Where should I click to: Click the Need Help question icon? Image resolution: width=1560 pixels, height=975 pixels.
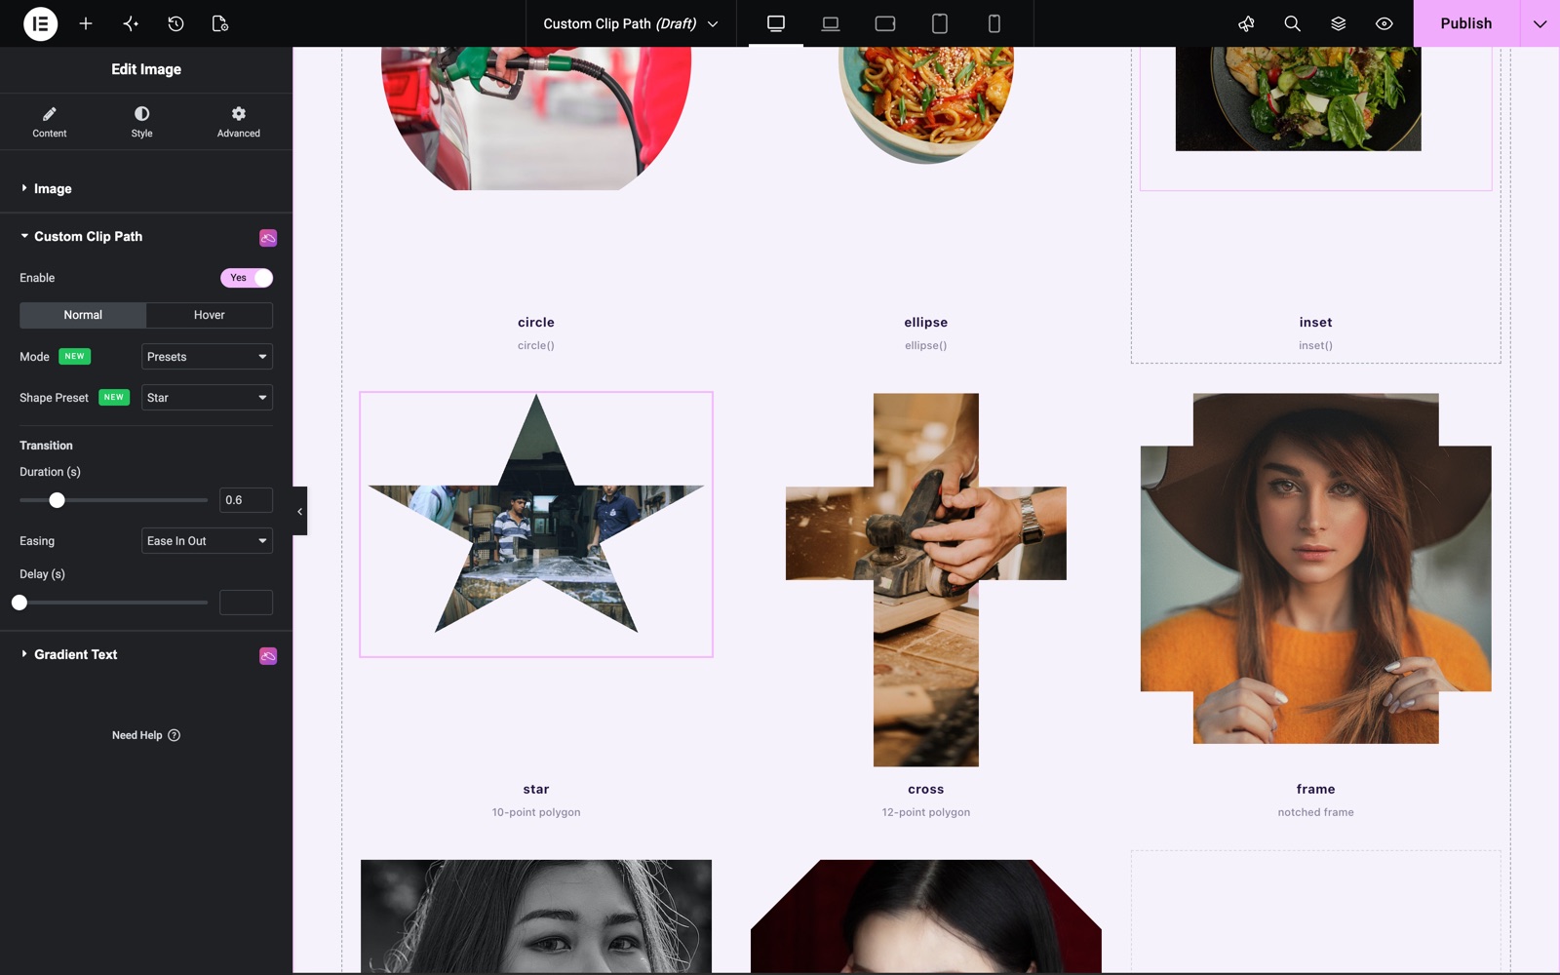click(175, 735)
